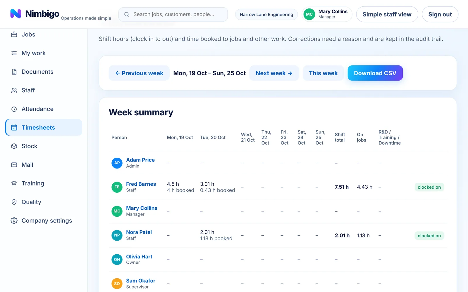The height and width of the screenshot is (292, 468).
Task: Click the Sign out button
Action: 440,14
